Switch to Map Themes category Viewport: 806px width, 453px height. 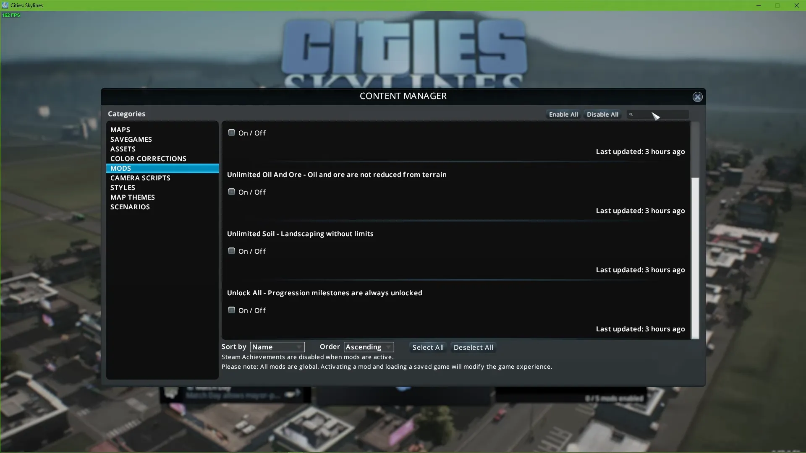(162, 197)
